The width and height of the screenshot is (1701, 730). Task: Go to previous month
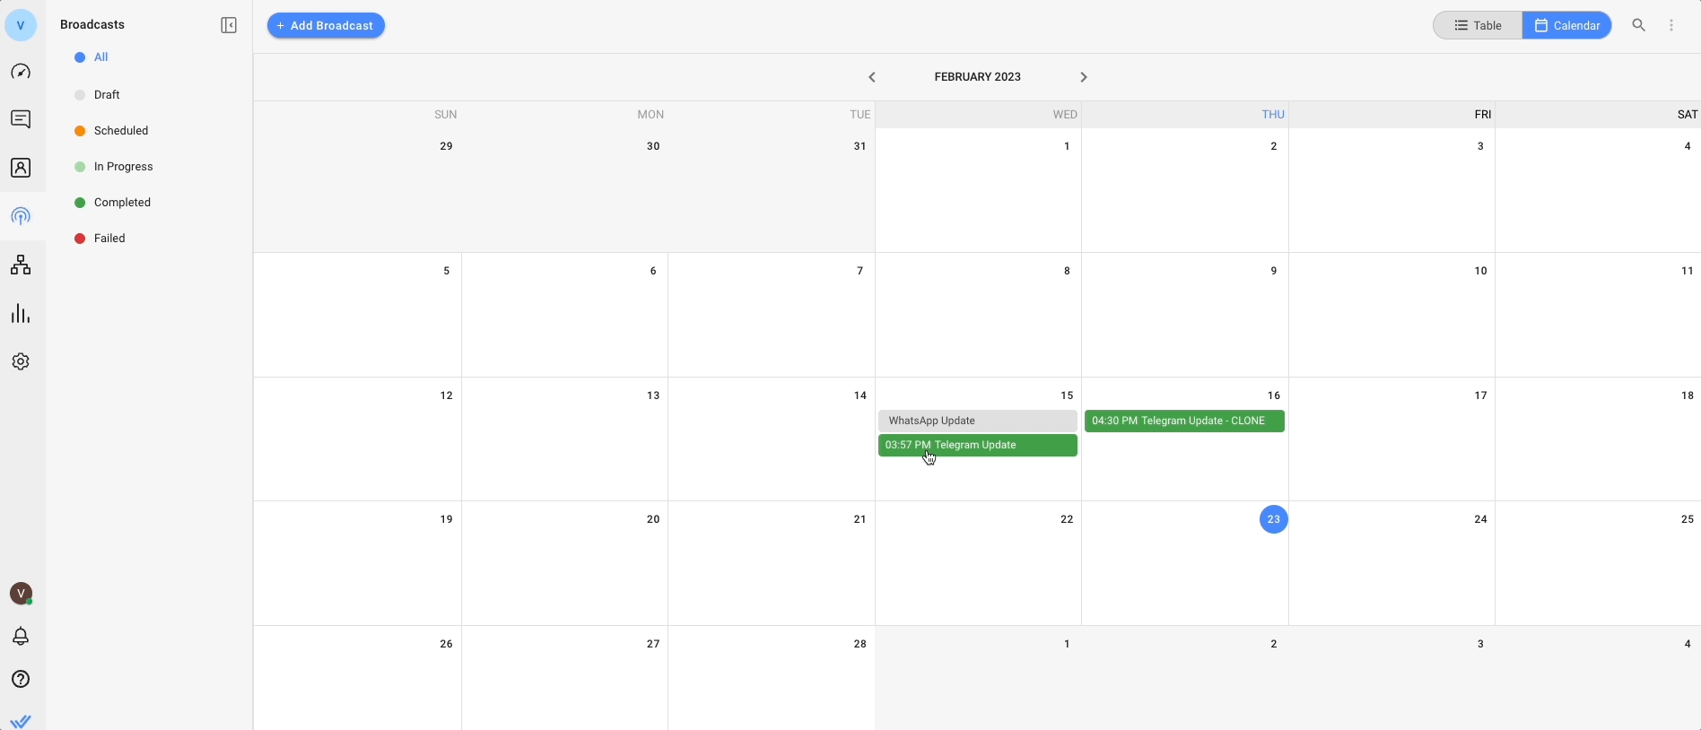(872, 77)
